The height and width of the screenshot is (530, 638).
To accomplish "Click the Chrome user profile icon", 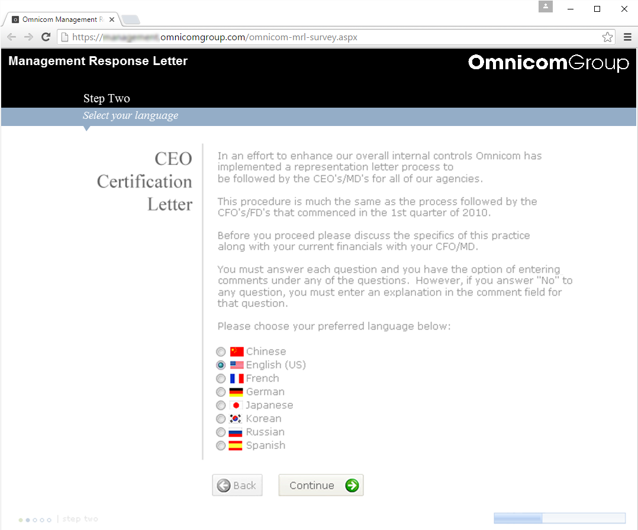I will tap(545, 7).
